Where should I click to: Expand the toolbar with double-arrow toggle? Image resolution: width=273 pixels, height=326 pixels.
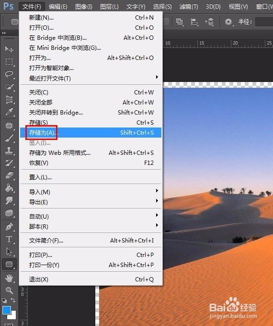(4, 33)
